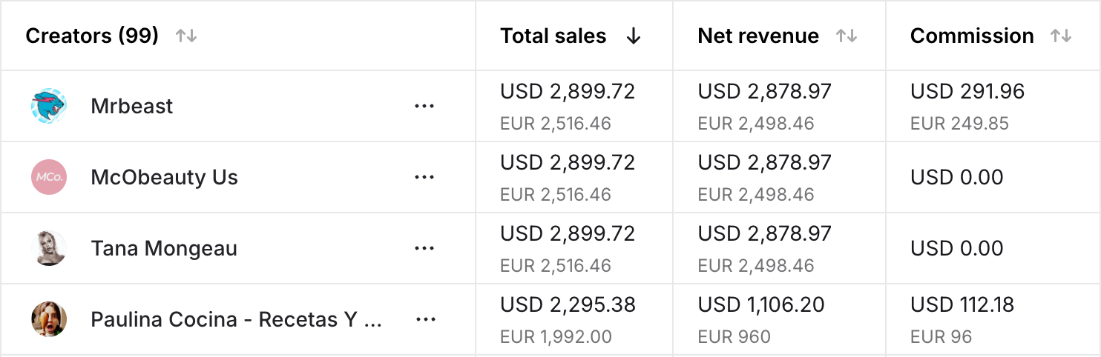
Task: Open Paulina Cocina row options
Action: [425, 319]
